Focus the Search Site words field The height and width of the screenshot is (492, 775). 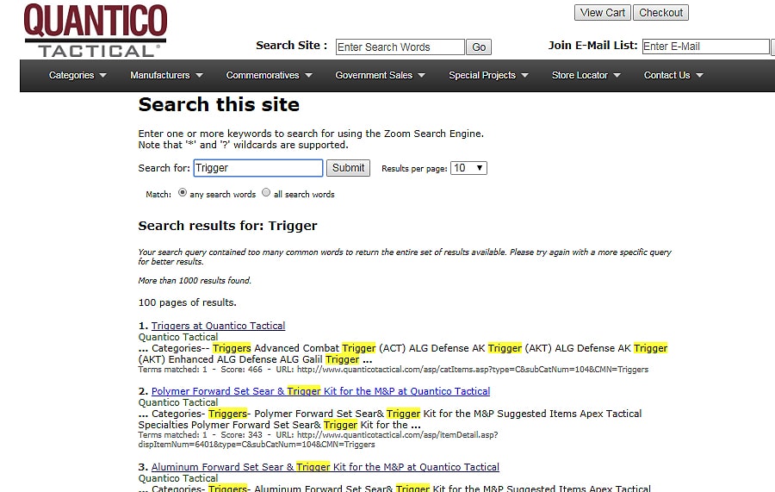[x=400, y=47]
